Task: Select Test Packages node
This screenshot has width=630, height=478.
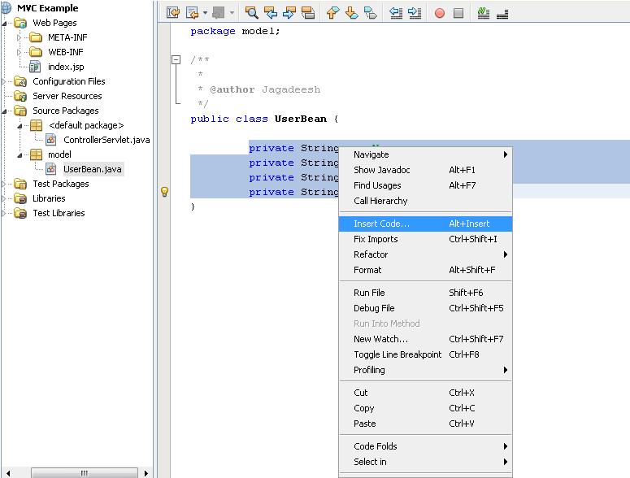Action: point(61,184)
